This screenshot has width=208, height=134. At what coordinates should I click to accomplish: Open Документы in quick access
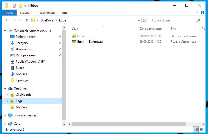24,49
